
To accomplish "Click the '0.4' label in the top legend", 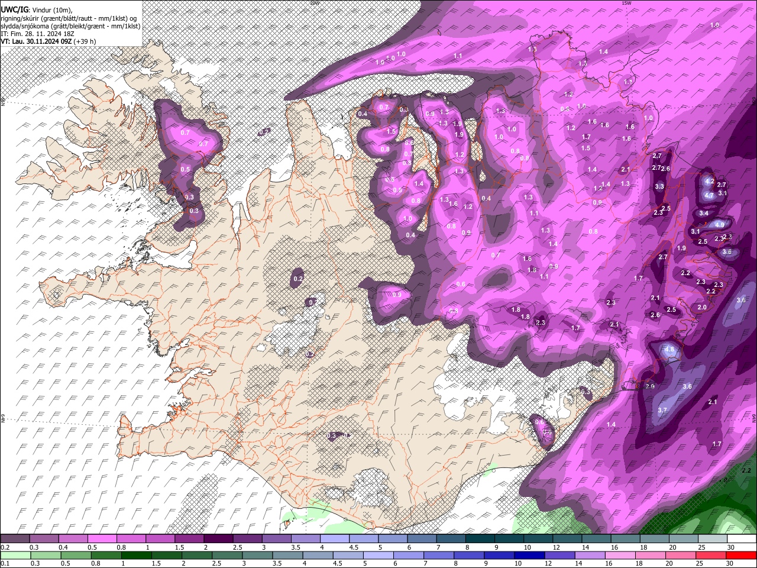I will tap(64, 547).
